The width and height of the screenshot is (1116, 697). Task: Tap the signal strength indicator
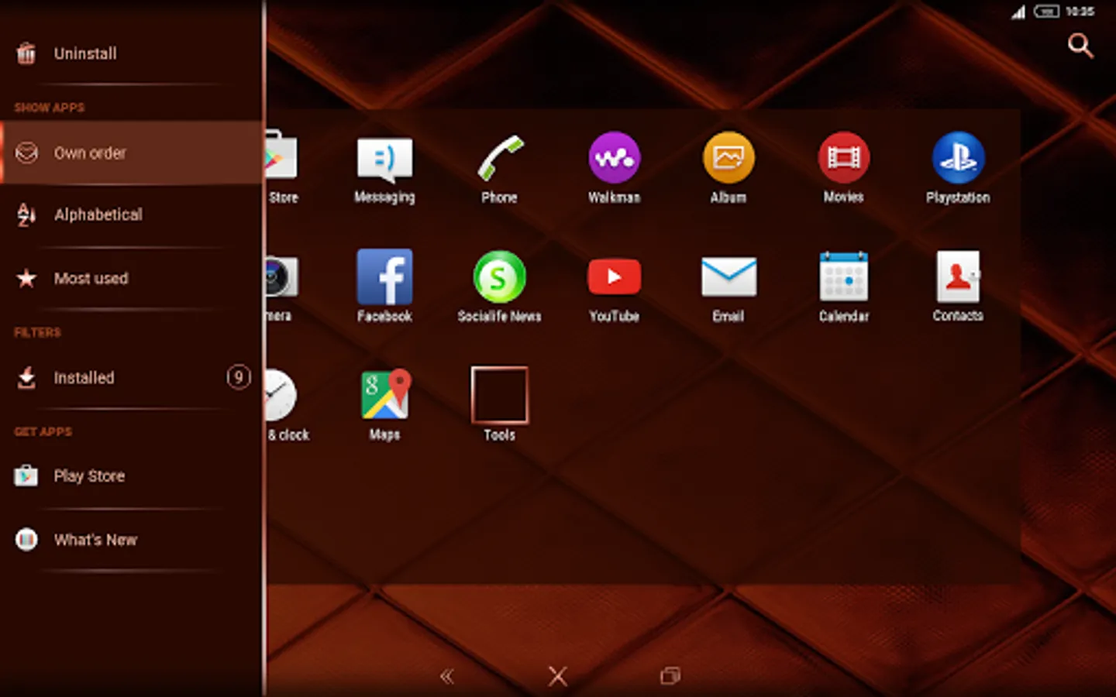pos(1018,12)
